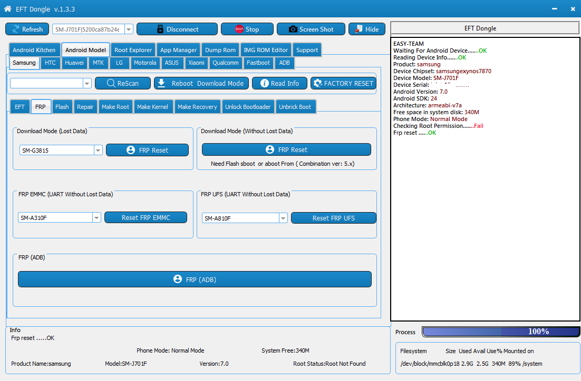Viewport: 581px width, 381px height.
Task: Expand the SM-A810F model dropdown
Action: (283, 218)
